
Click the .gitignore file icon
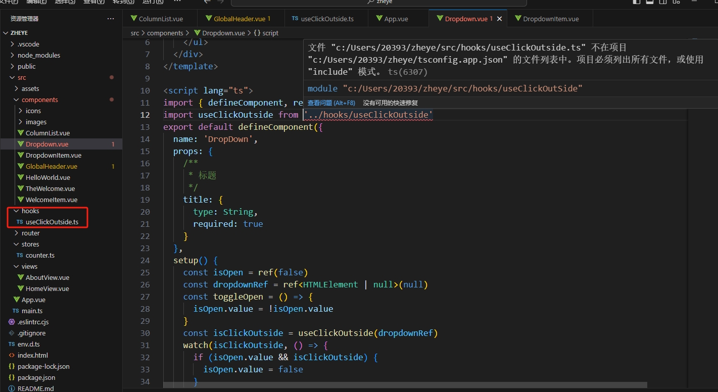[x=12, y=333]
